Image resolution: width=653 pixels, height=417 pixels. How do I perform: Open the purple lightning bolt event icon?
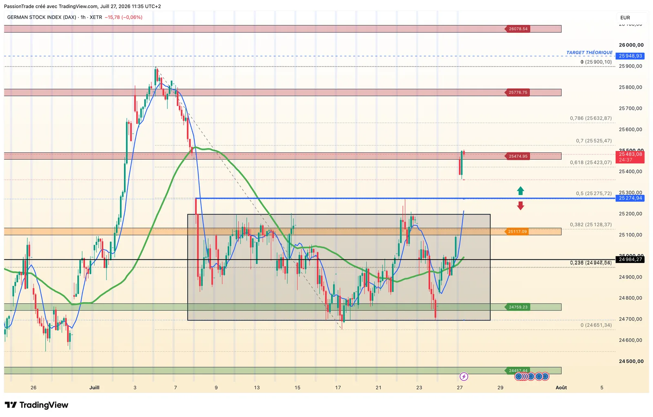tap(464, 377)
